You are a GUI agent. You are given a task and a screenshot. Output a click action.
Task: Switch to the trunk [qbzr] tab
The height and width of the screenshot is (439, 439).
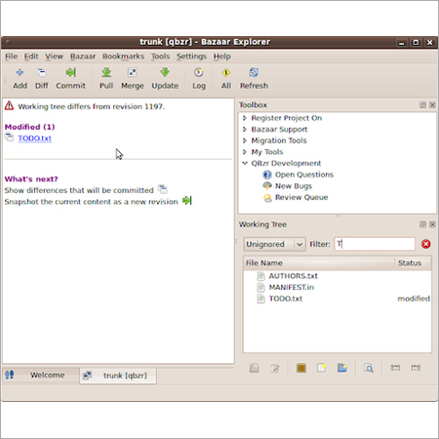(x=118, y=376)
